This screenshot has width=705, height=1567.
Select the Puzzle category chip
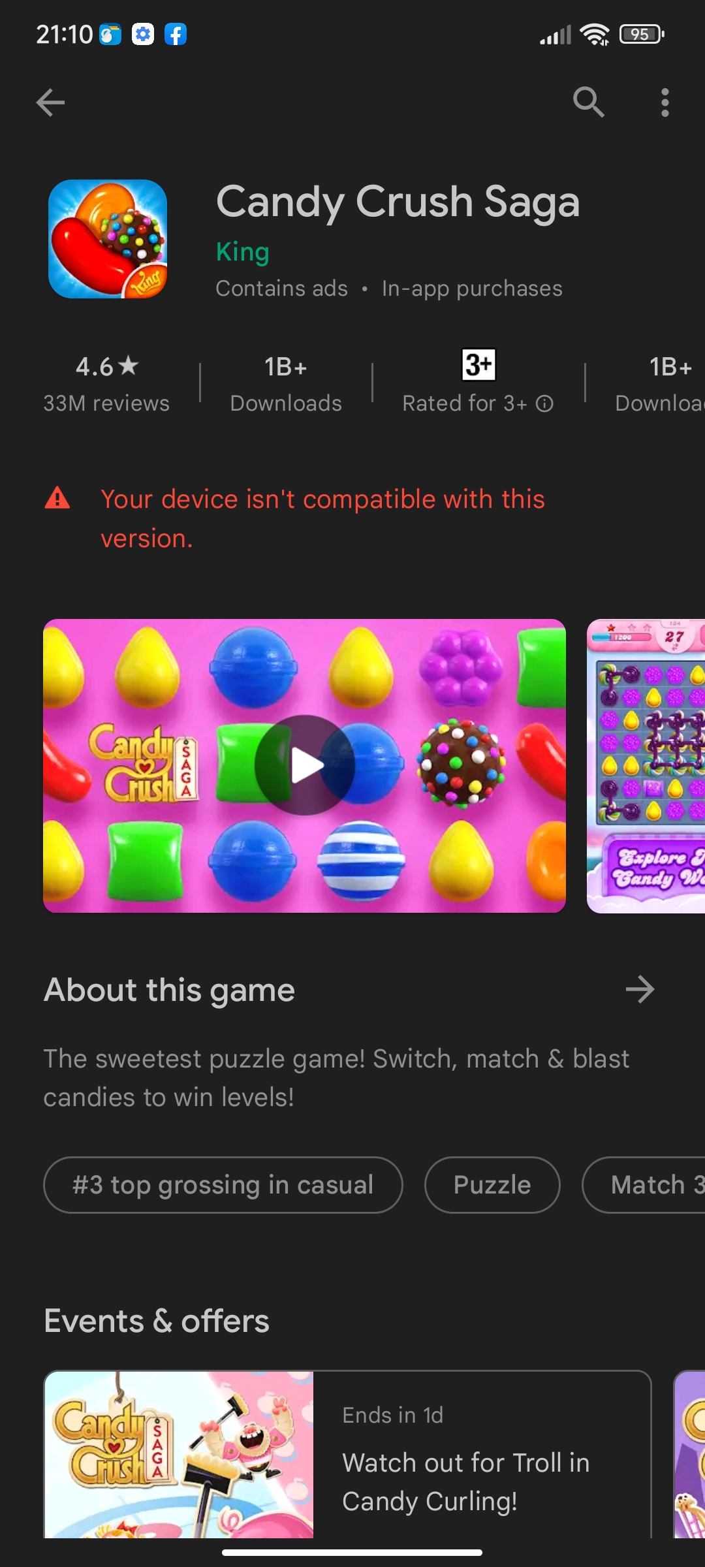click(492, 1184)
